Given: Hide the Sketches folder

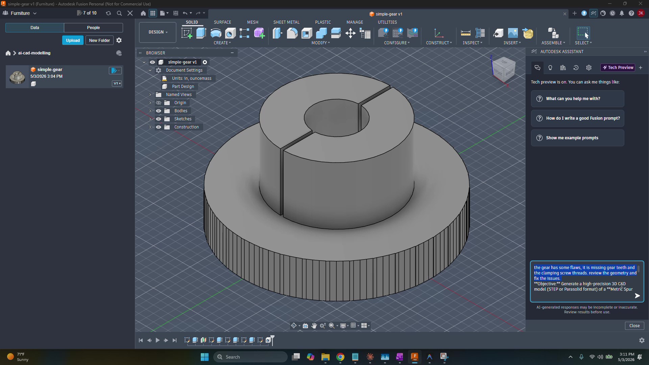Looking at the screenshot, I should point(159,119).
